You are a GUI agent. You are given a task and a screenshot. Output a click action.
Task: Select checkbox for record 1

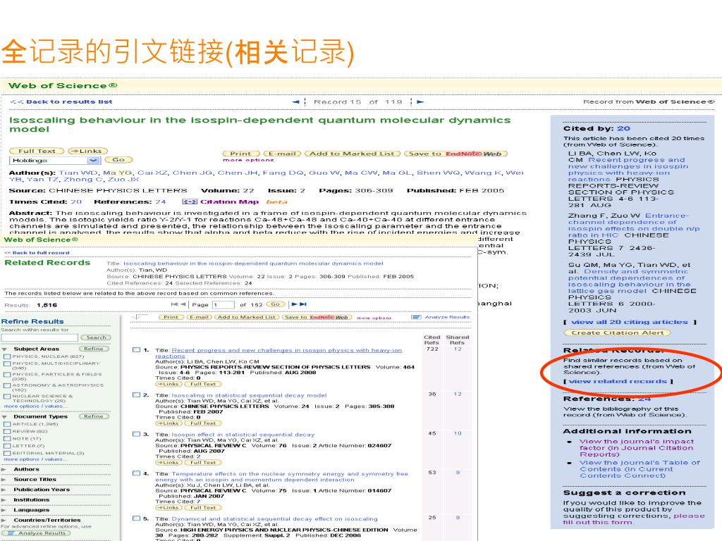point(136,350)
